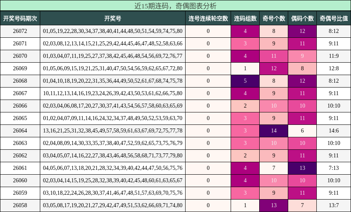
Task: Select period 26061 cell
Action: click(x=20, y=168)
